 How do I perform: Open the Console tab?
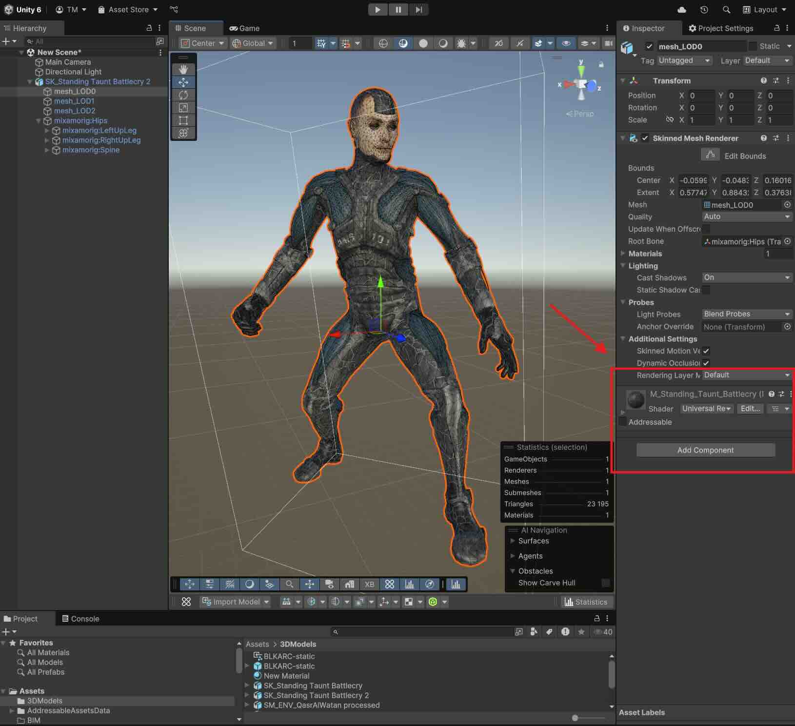80,619
